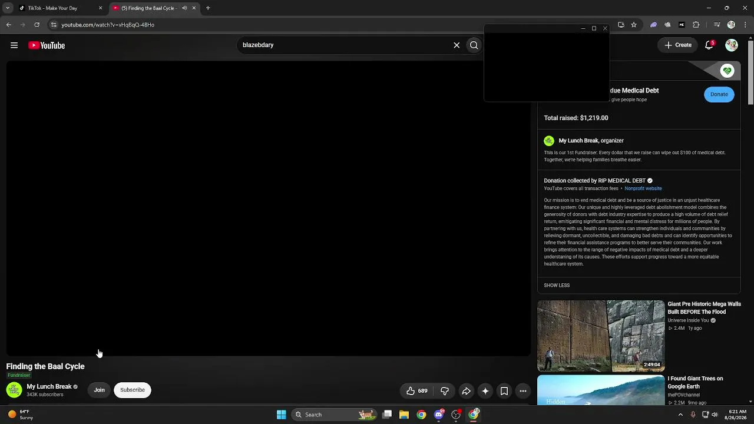Open Universe Inside You channel link
Viewport: 754px width, 424px height.
[x=688, y=320]
